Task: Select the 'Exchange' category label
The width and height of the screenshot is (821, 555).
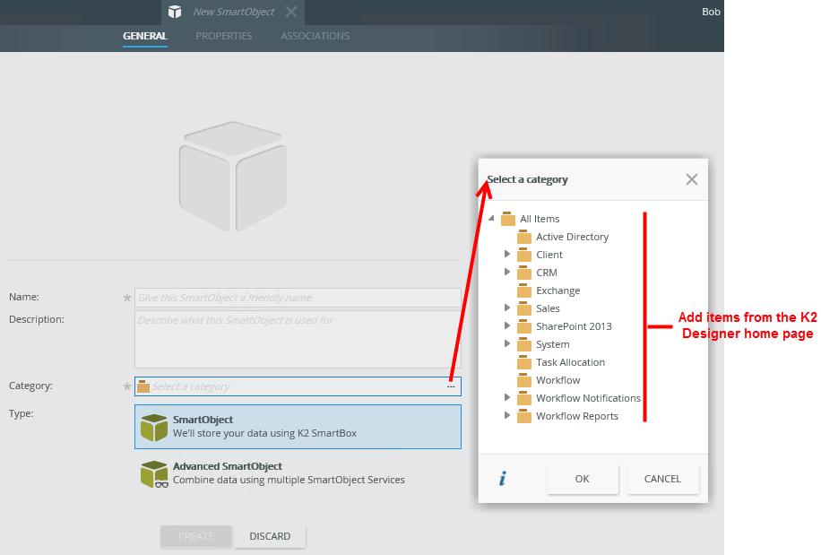Action: 558,291
